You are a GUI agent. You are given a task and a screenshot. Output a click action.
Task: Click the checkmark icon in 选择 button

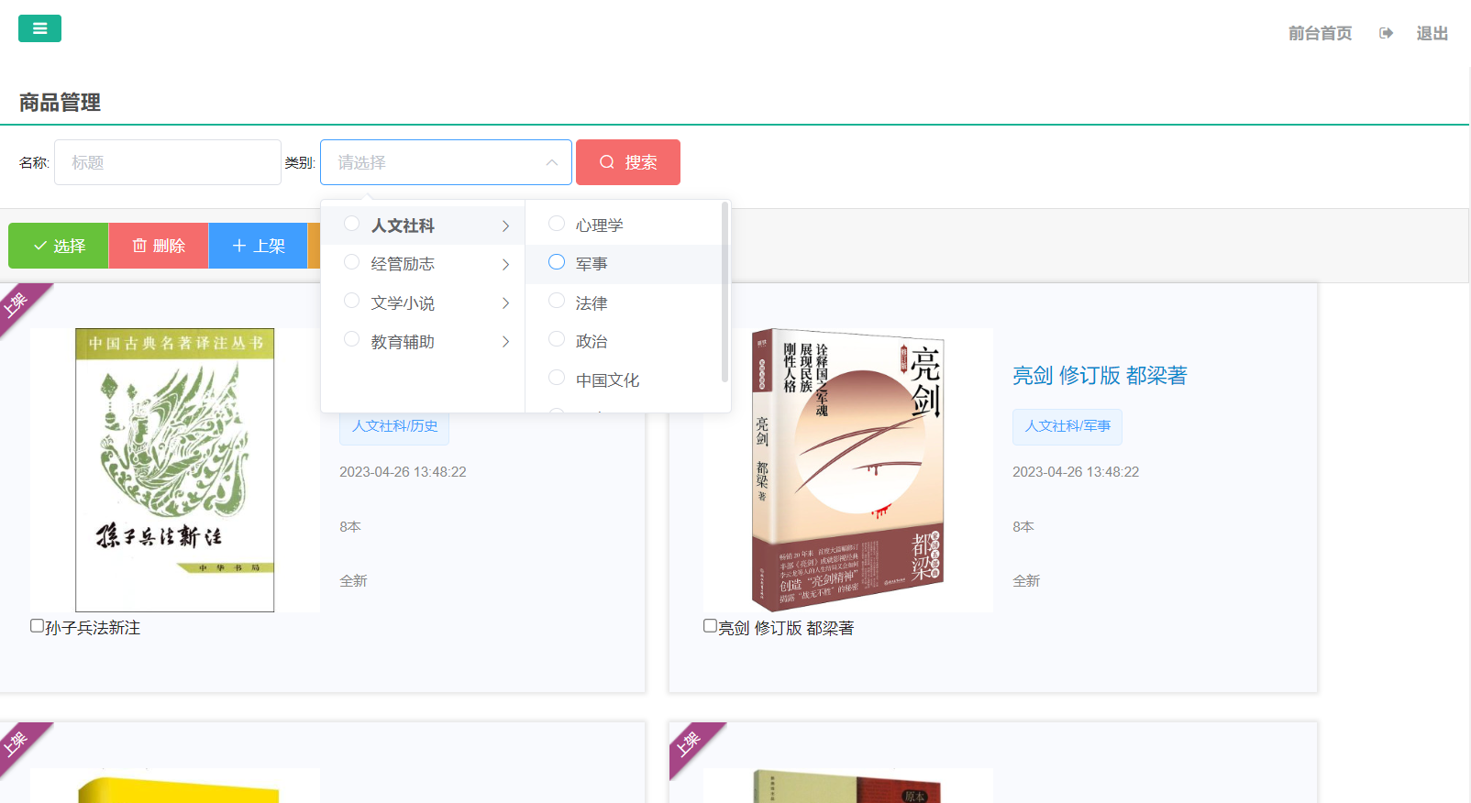(40, 246)
